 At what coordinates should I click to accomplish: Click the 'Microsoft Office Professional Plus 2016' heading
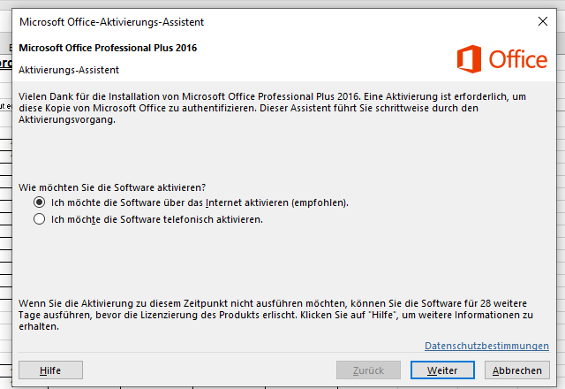pos(108,48)
